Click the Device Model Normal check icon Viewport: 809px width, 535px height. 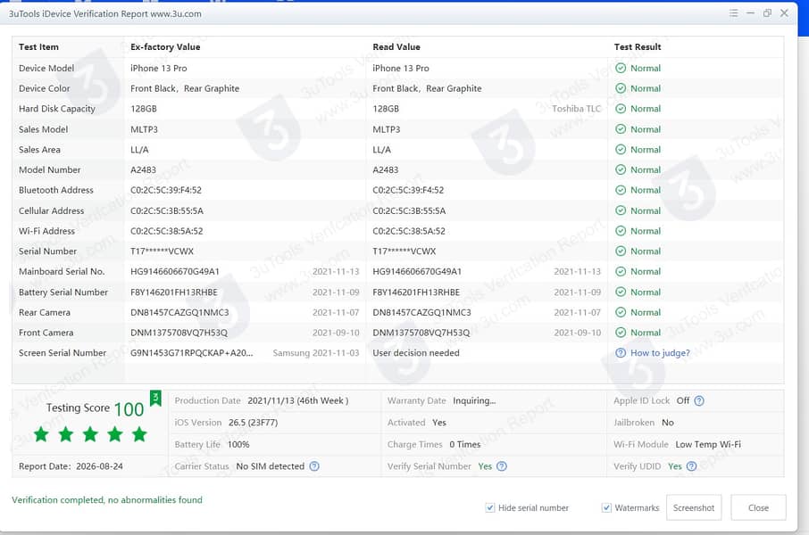point(621,68)
